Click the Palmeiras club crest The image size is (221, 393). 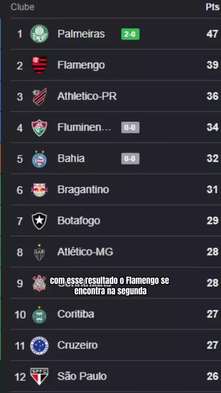pyautogui.click(x=40, y=34)
